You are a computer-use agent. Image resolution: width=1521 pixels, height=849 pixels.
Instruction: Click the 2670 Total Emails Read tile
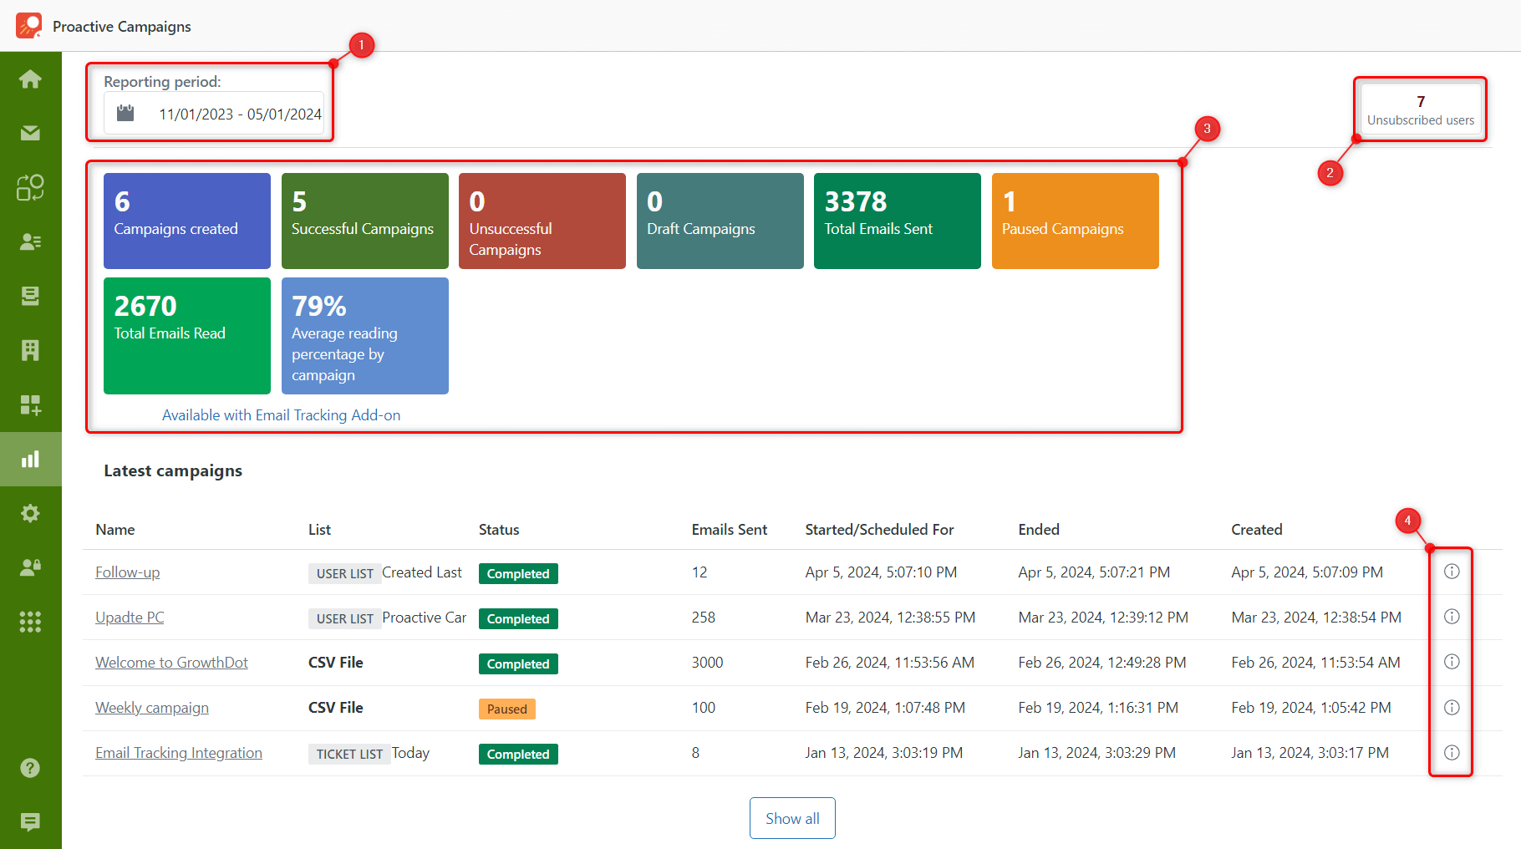187,336
